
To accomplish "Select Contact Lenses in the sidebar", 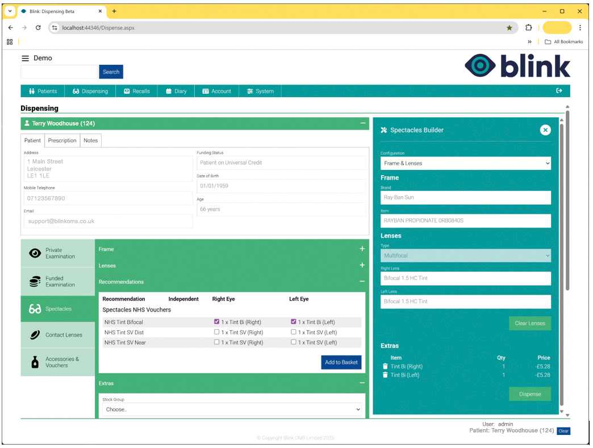I will pyautogui.click(x=58, y=335).
